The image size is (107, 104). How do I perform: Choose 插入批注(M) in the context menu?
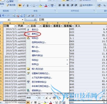tap(48, 69)
